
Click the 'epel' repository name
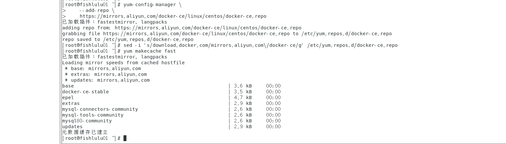pos(68,98)
